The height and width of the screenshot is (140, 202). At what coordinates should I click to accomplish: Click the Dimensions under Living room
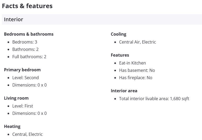click(x=29, y=113)
